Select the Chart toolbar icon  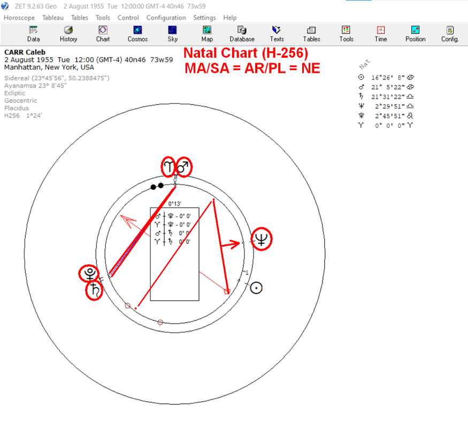[103, 34]
